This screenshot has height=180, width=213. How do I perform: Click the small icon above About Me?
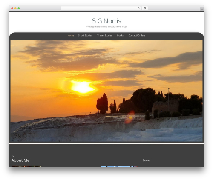pyautogui.click(x=12, y=156)
